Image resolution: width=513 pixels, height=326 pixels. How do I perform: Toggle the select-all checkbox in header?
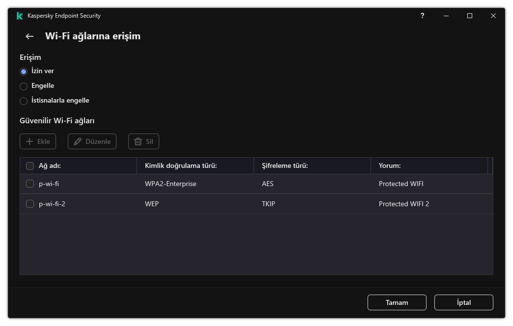coord(30,166)
